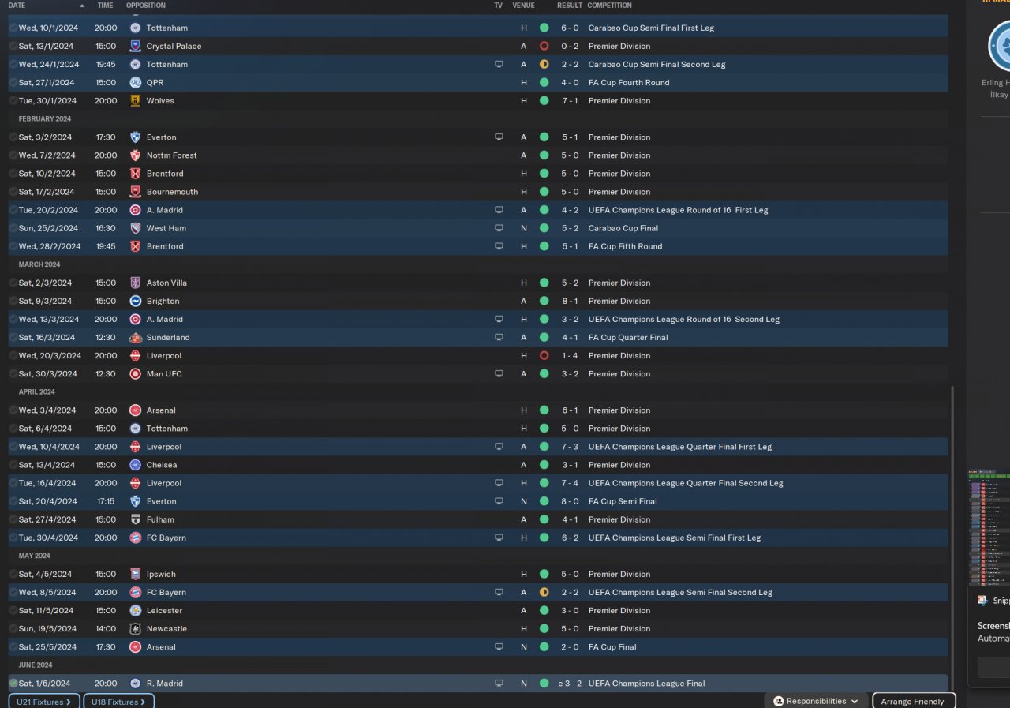Image resolution: width=1010 pixels, height=708 pixels.
Task: Open the U18 Fixtures page
Action: [x=119, y=701]
